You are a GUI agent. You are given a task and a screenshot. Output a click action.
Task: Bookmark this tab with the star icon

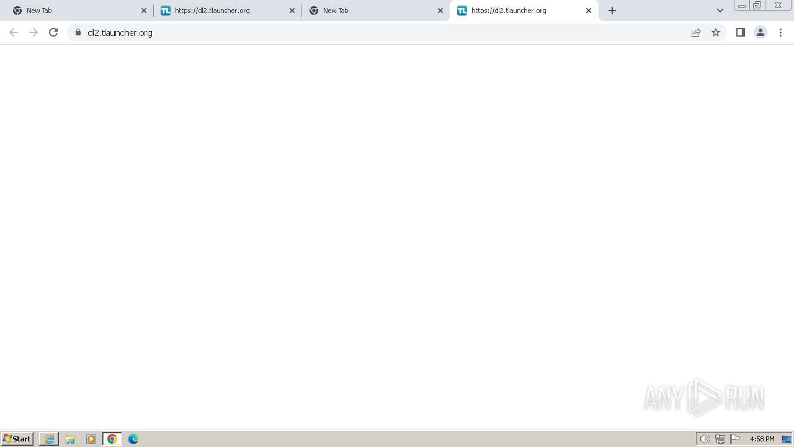(x=716, y=32)
